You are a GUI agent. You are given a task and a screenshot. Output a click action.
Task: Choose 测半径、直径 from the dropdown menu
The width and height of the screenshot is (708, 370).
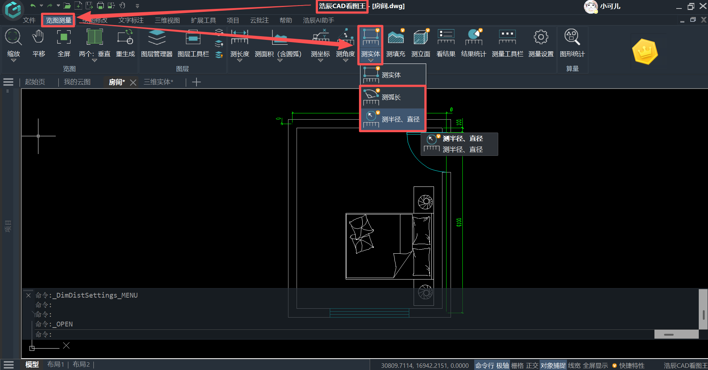[393, 119]
